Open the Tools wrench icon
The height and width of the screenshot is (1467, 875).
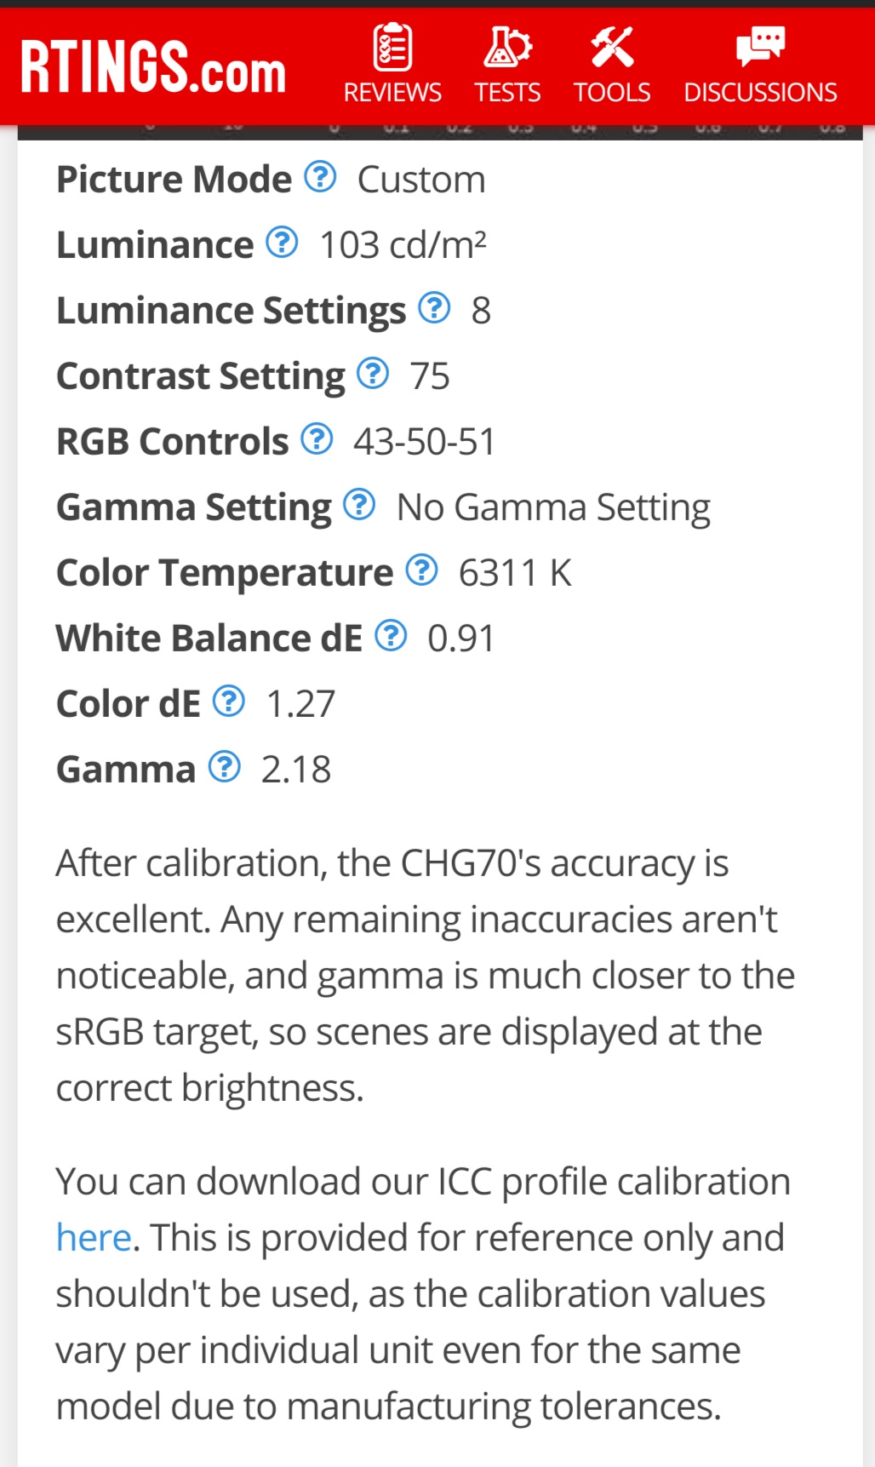click(x=612, y=47)
